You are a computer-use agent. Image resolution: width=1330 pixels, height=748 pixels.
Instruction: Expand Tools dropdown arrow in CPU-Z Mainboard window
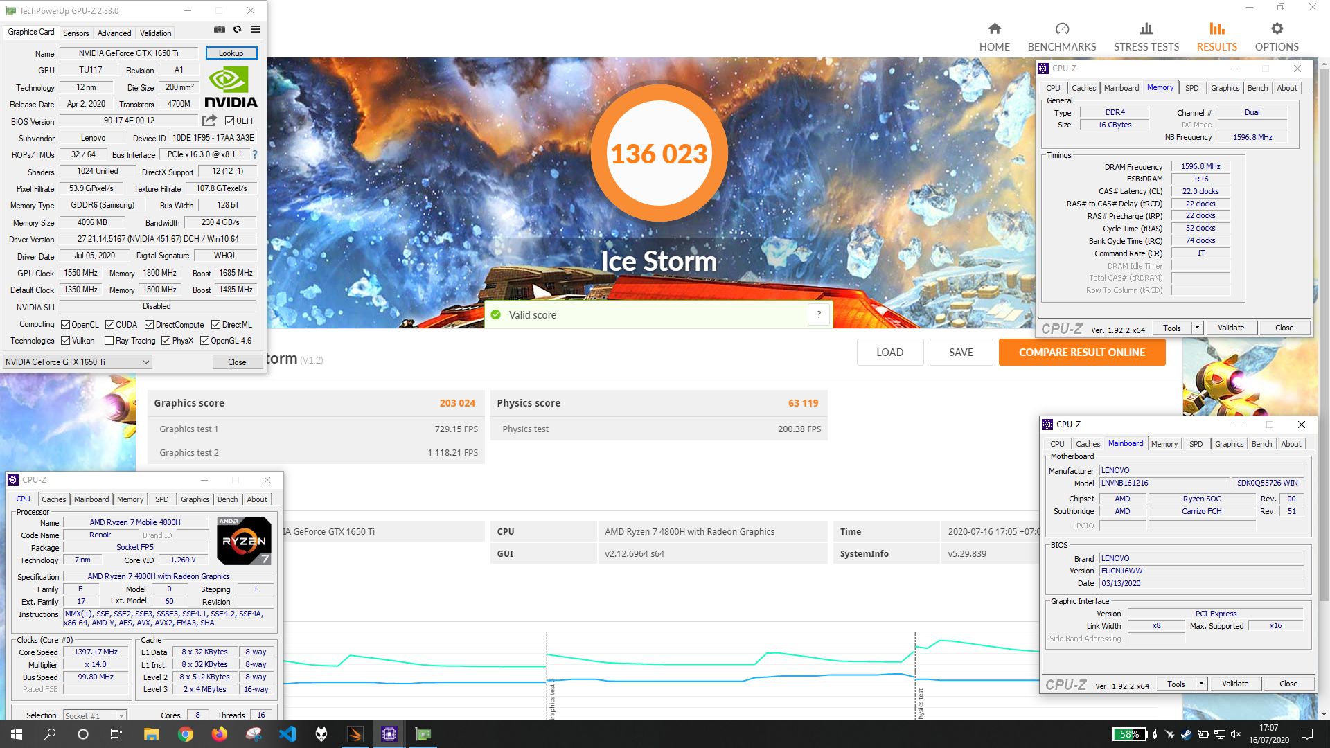(x=1201, y=684)
